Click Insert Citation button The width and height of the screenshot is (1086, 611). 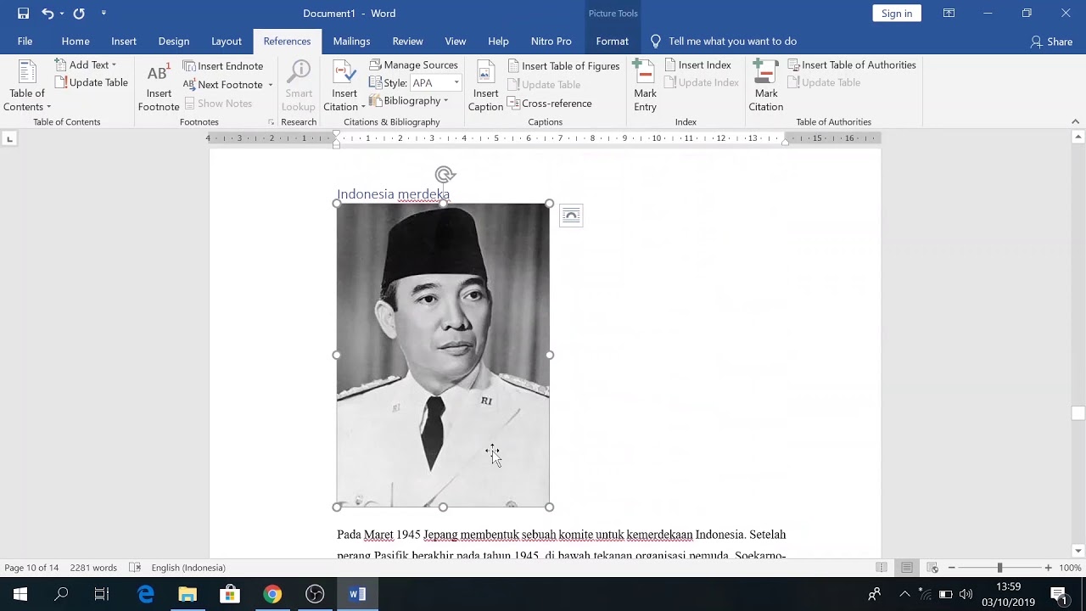[344, 86]
